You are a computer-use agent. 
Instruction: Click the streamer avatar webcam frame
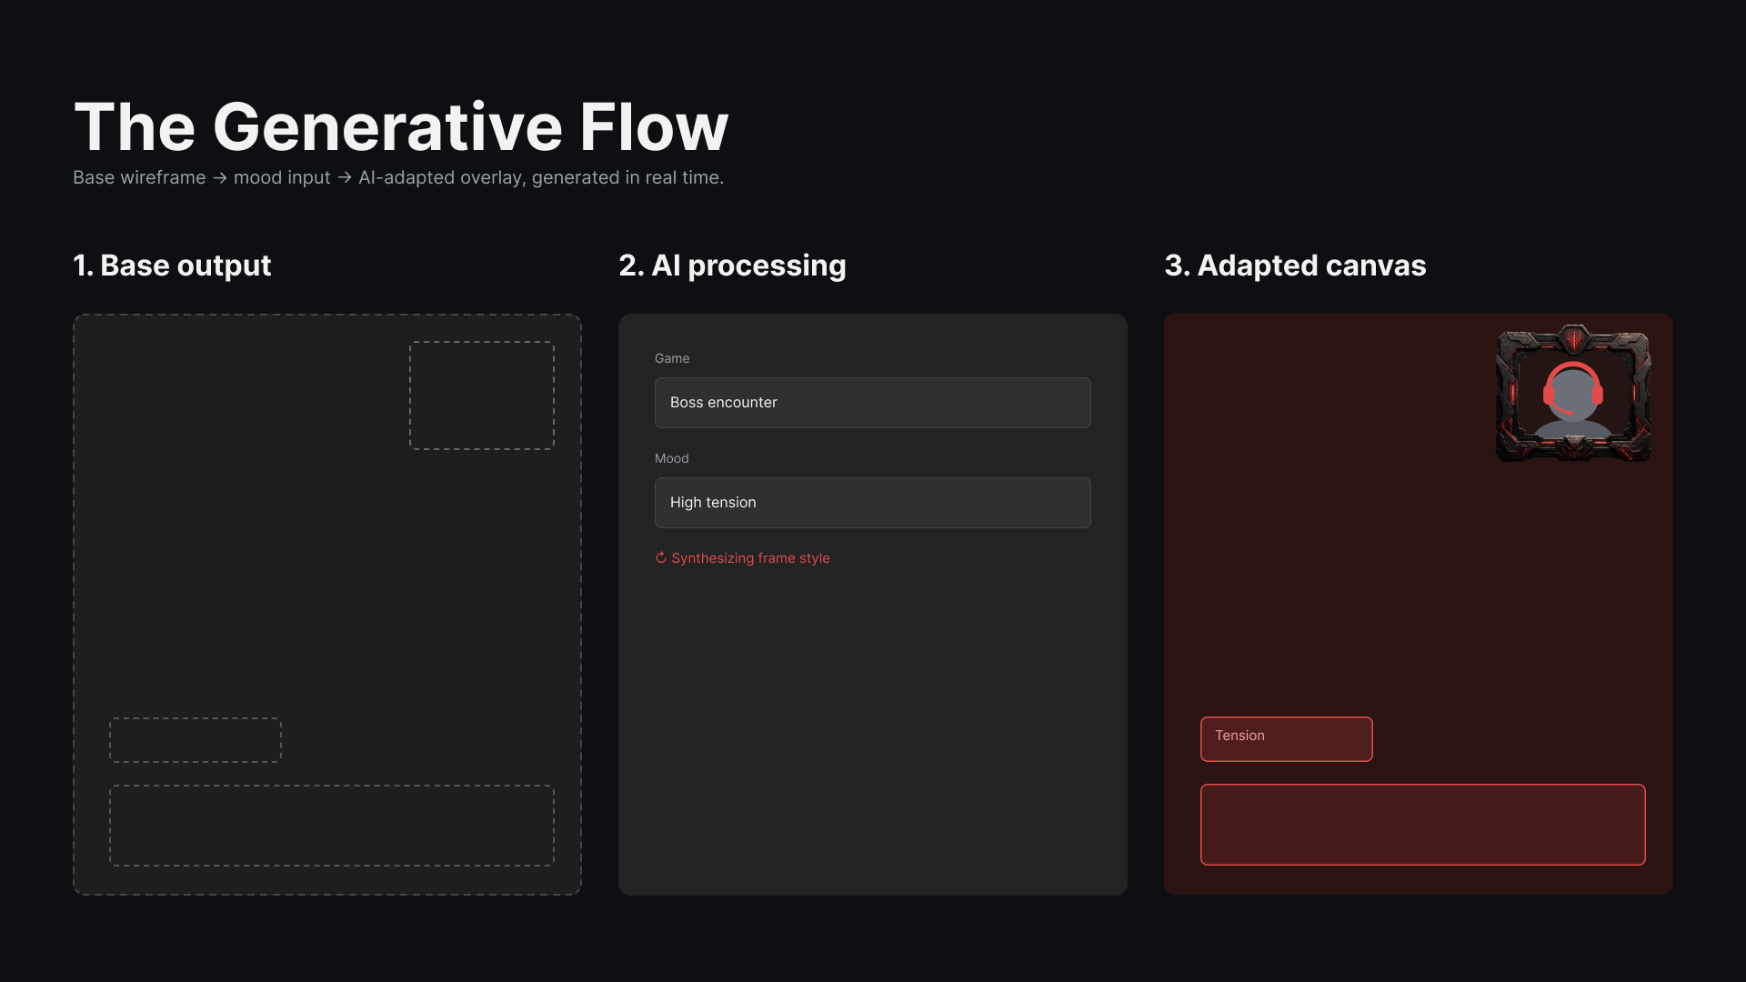click(1573, 394)
